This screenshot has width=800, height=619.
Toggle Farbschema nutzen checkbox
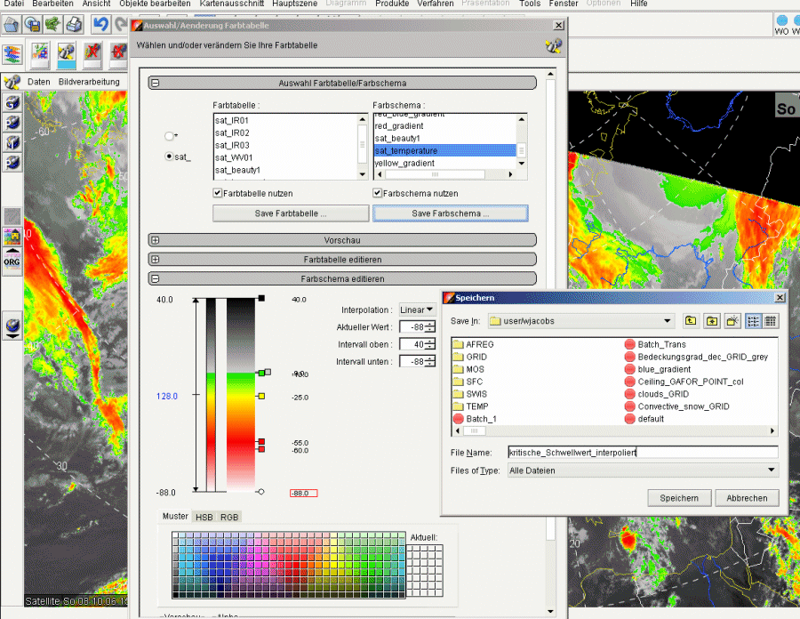pyautogui.click(x=377, y=193)
